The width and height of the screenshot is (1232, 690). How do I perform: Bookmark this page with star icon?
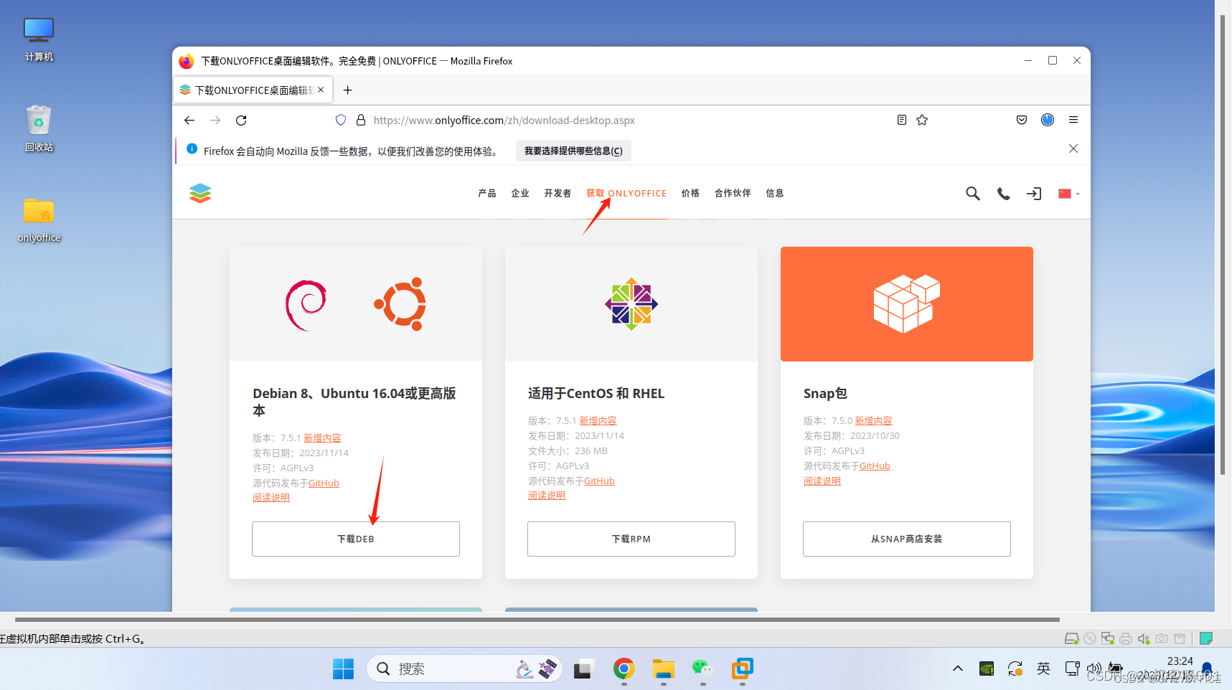point(922,120)
